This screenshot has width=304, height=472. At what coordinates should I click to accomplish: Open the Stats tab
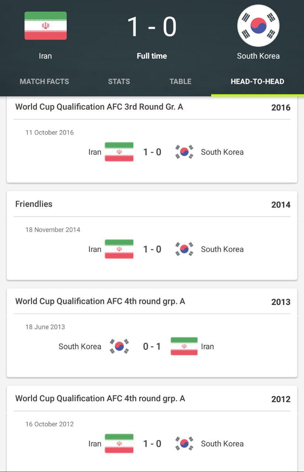point(119,81)
